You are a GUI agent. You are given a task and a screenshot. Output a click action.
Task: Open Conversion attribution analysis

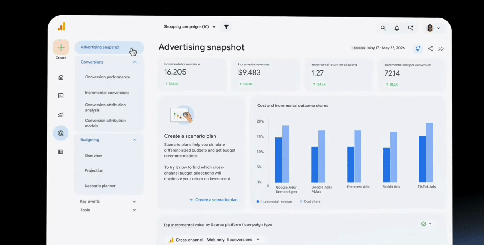105,108
